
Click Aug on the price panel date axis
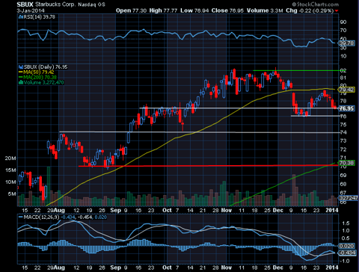coord(59,210)
